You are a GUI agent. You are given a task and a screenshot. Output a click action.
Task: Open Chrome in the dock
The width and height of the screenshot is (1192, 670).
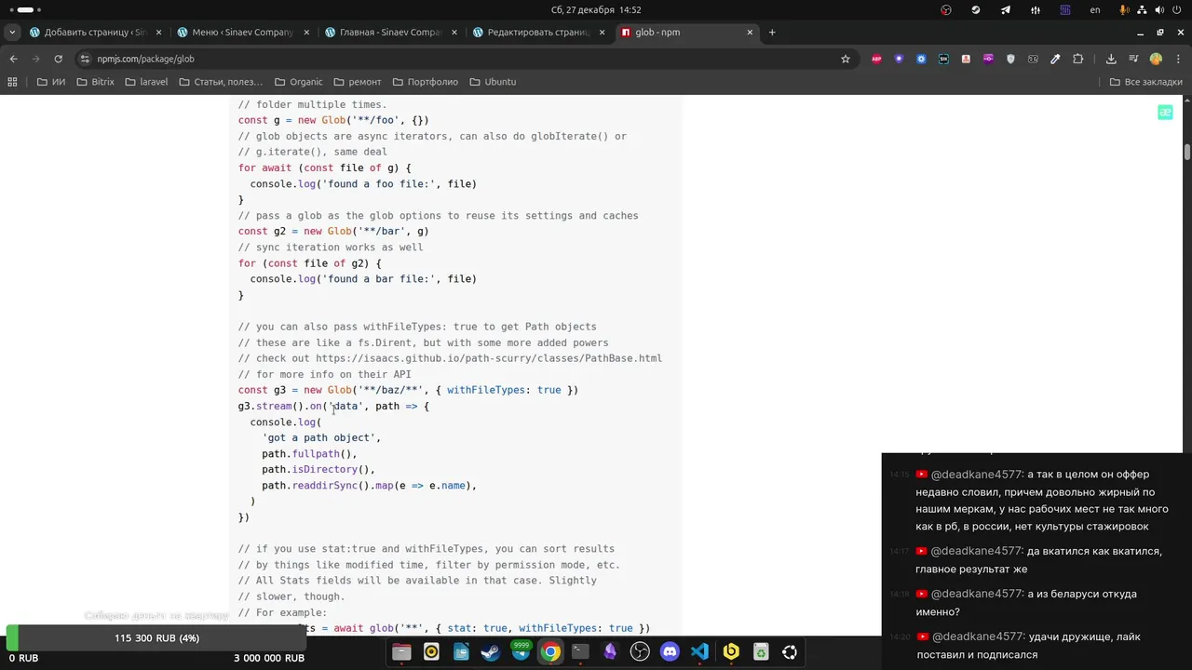pyautogui.click(x=550, y=652)
